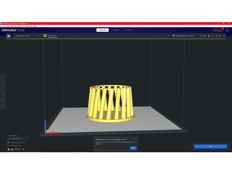Dismiss the account changes notification
Viewport: 232px width, 174px height.
coord(136,139)
